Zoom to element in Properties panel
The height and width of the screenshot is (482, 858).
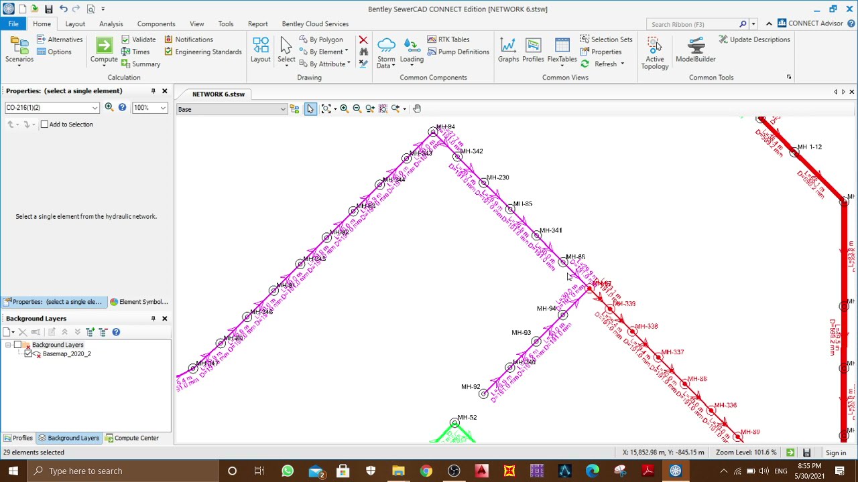point(109,107)
